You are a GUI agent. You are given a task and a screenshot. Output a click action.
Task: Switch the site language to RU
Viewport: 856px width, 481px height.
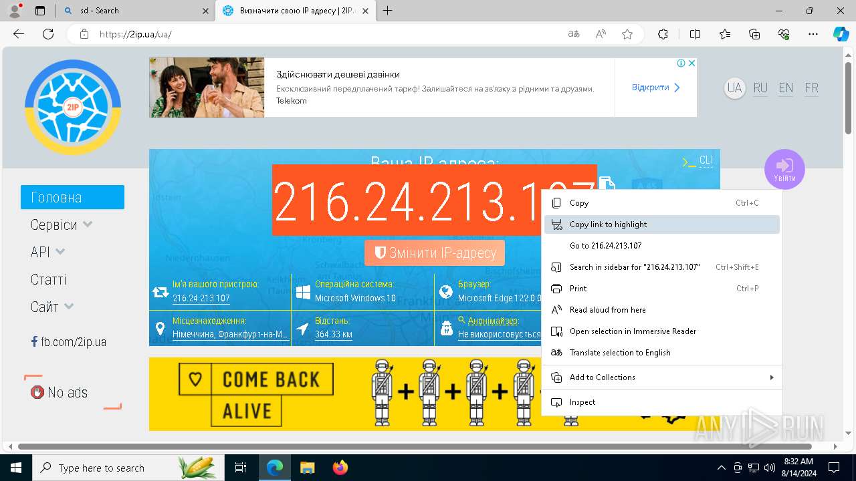760,88
